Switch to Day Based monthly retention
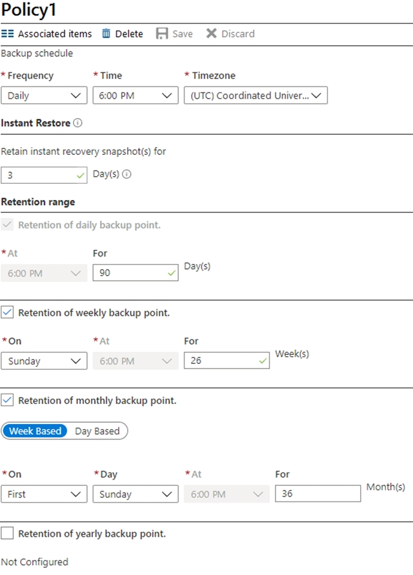 point(97,431)
